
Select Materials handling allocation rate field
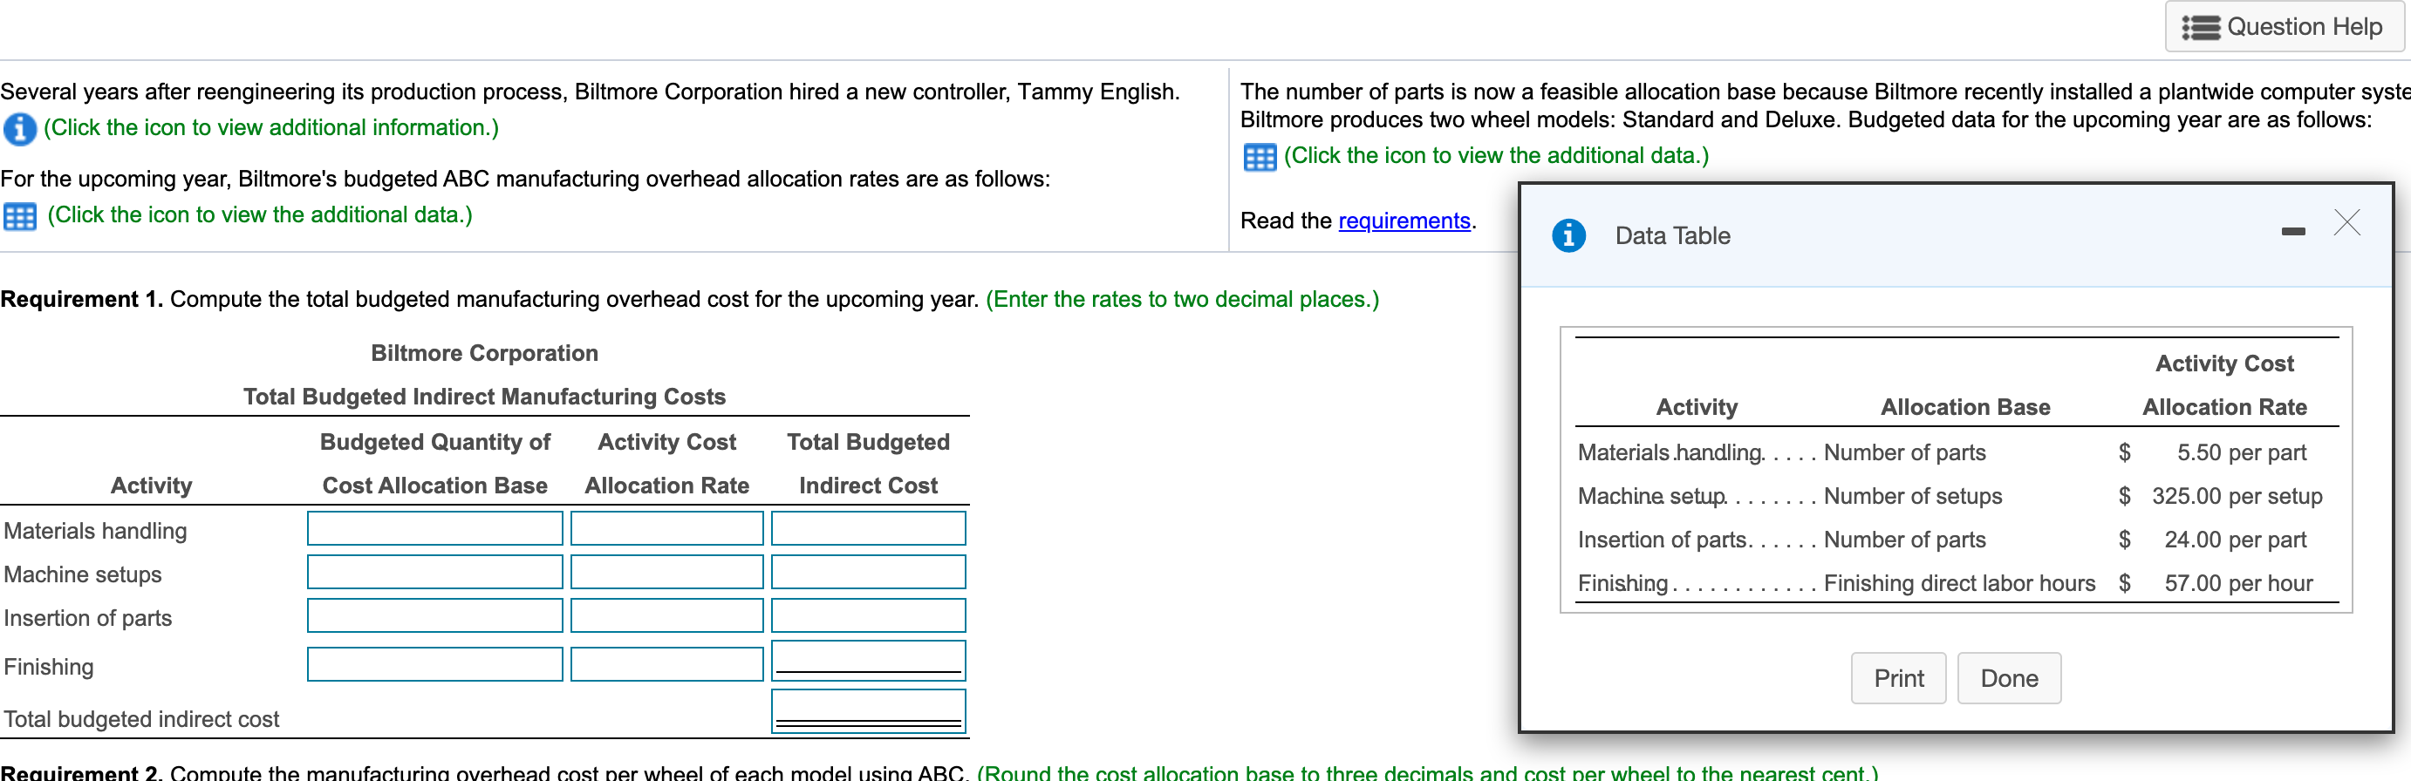pyautogui.click(x=667, y=528)
